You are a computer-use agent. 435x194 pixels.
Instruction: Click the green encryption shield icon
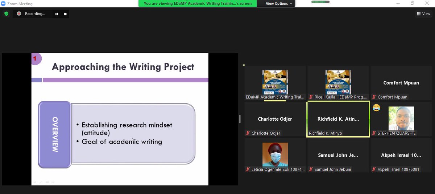pyautogui.click(x=6, y=14)
